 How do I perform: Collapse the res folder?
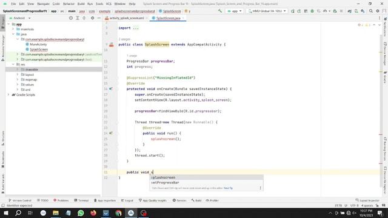(x=13, y=65)
